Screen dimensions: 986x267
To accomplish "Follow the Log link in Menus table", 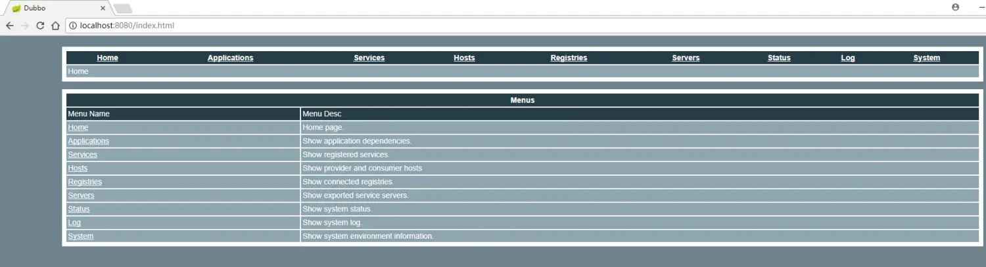I will tap(74, 223).
